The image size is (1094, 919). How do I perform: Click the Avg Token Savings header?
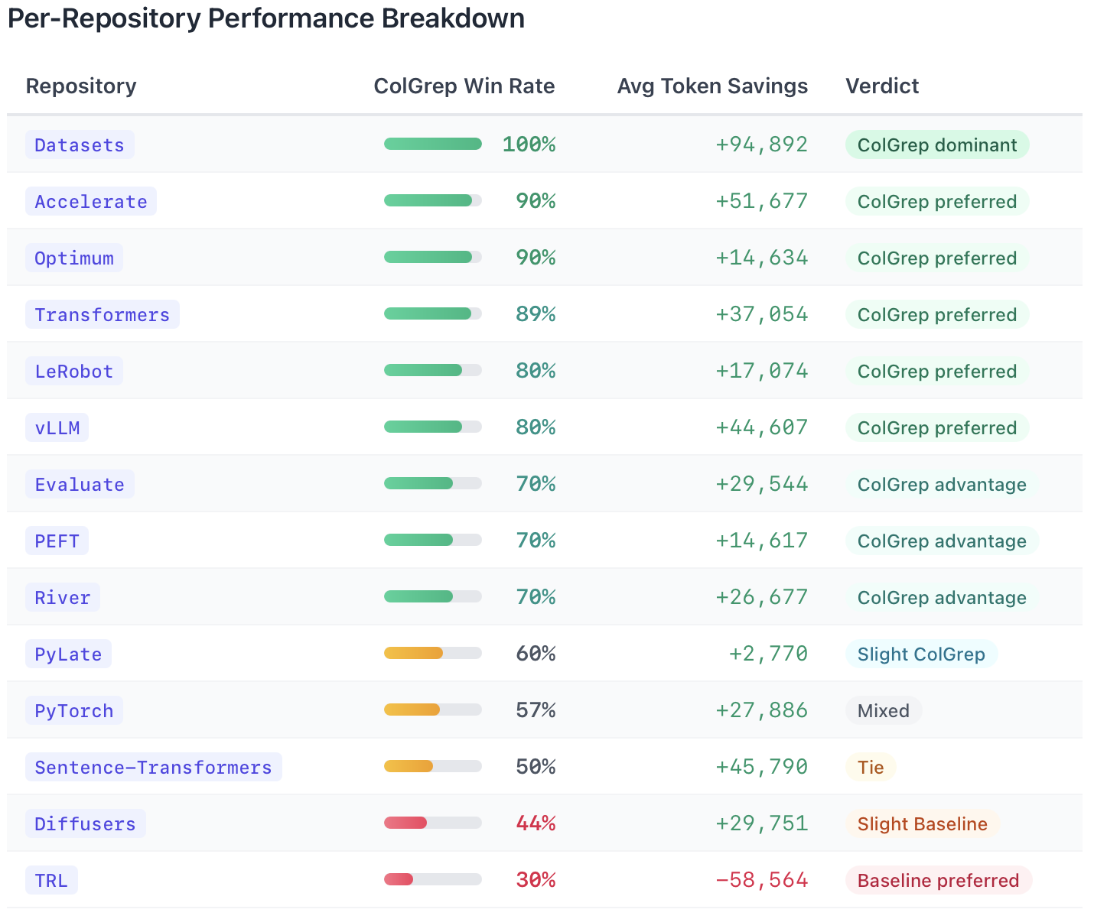click(711, 86)
